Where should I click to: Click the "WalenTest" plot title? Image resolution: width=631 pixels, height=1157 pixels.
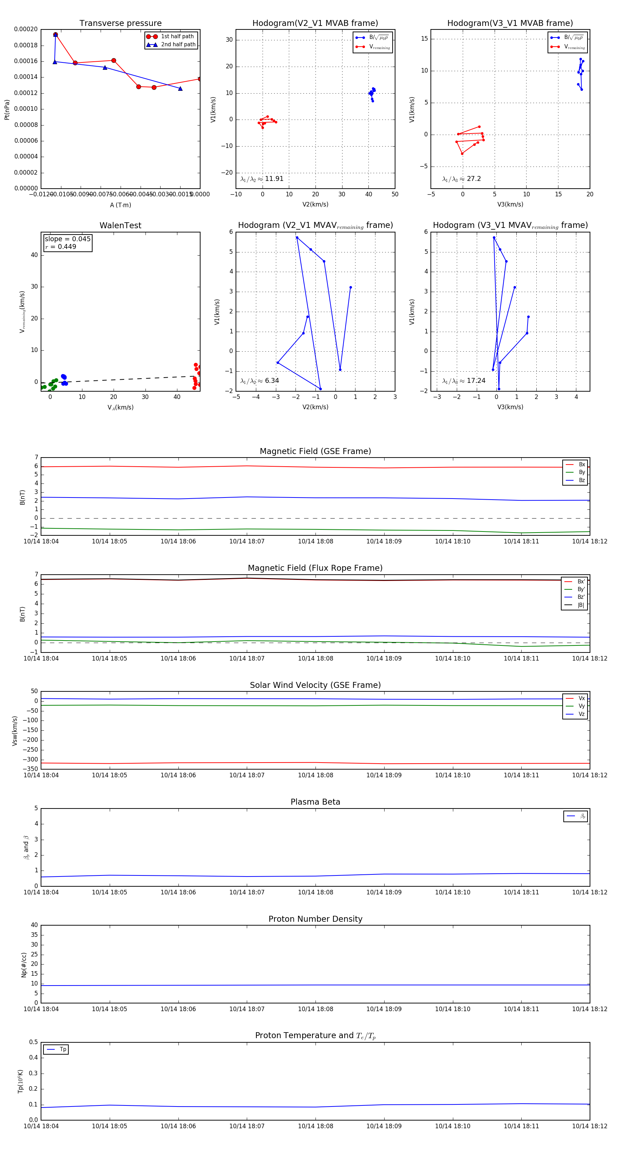pos(120,225)
